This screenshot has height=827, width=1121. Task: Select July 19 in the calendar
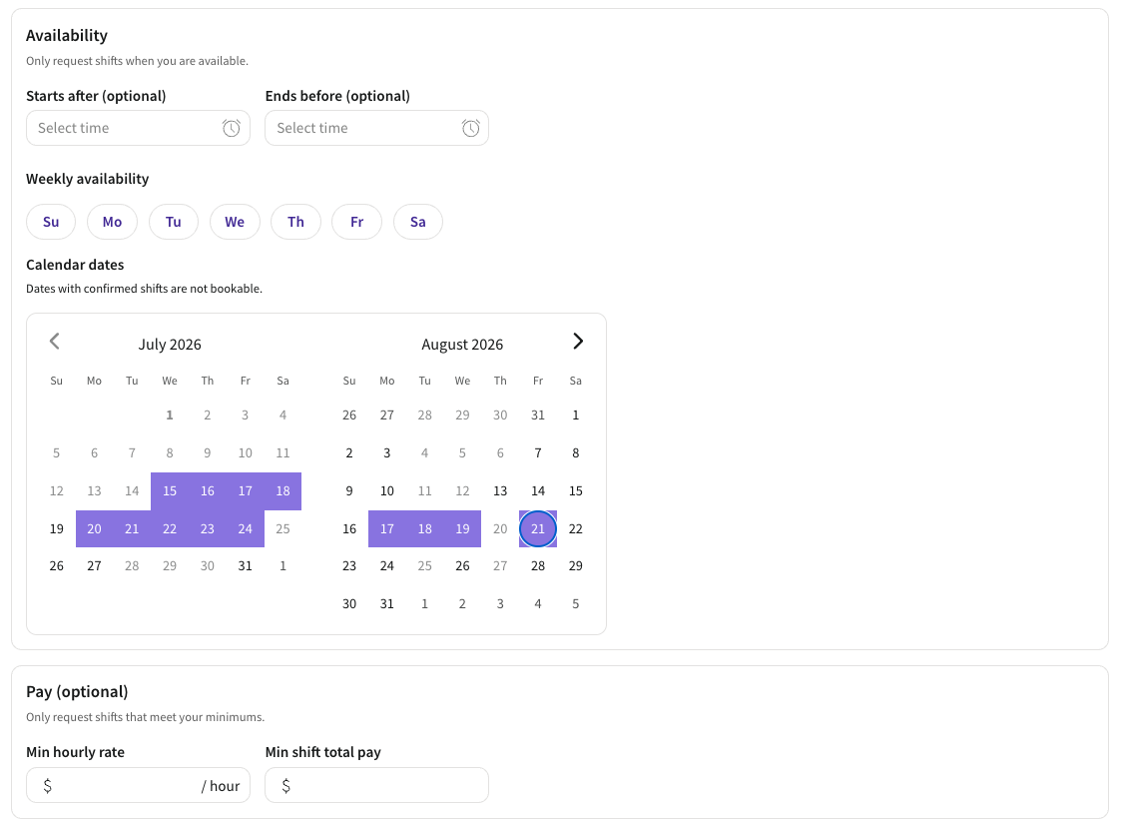57,528
